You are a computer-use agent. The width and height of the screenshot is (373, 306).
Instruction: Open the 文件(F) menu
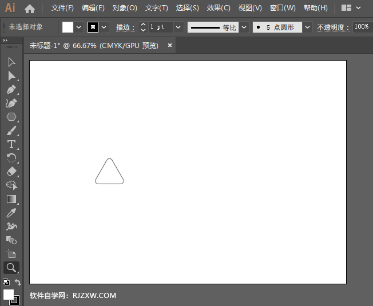point(62,8)
